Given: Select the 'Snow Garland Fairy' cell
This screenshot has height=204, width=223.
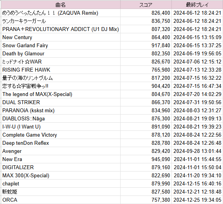Looking at the screenshot, I should [x=61, y=45].
